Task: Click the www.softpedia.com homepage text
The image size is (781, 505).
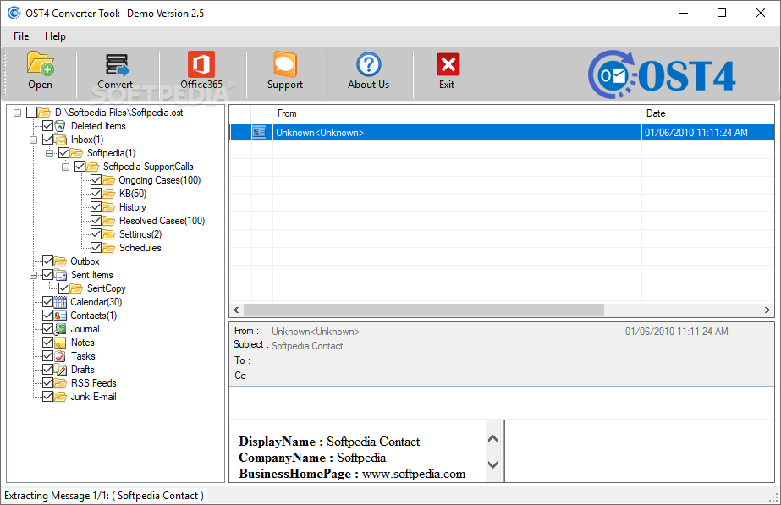Action: tap(414, 474)
